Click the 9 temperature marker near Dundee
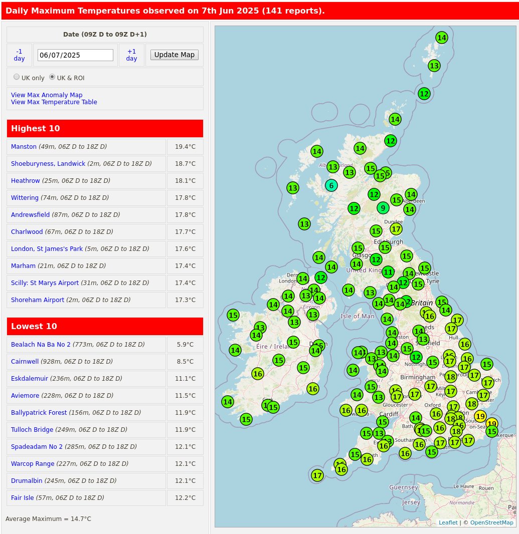Screen dimensions: 519x534 tap(383, 207)
